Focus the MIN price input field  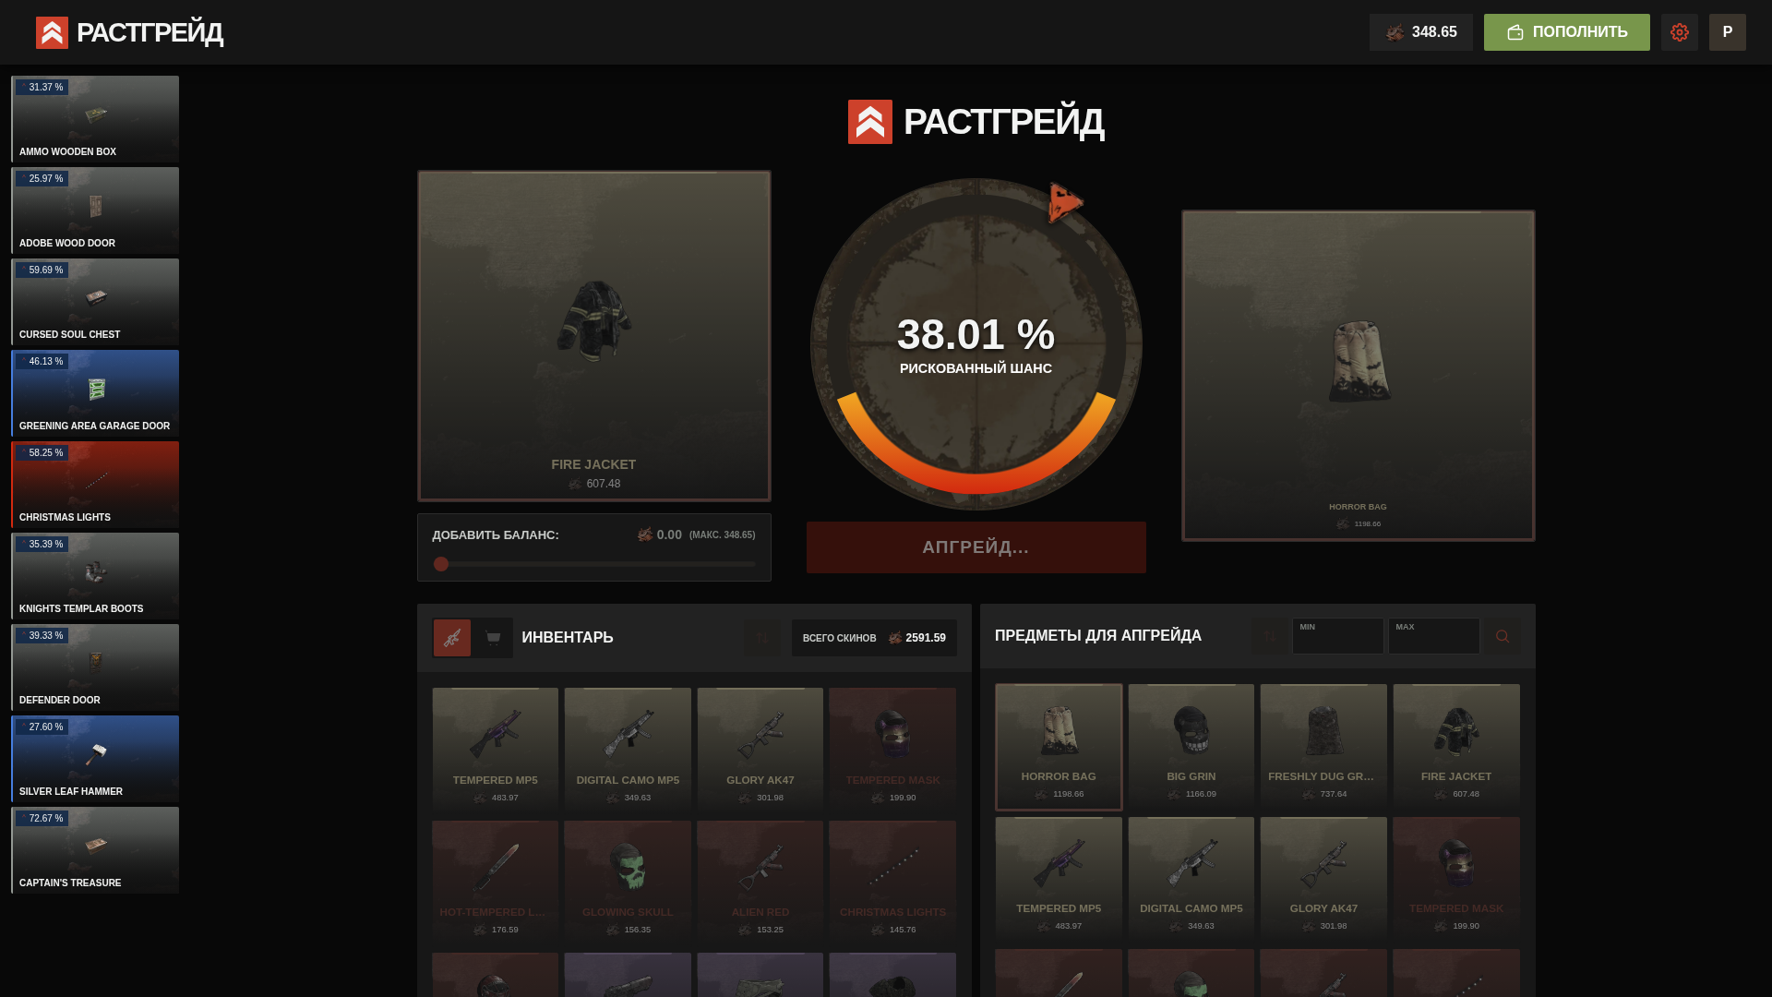click(1337, 636)
